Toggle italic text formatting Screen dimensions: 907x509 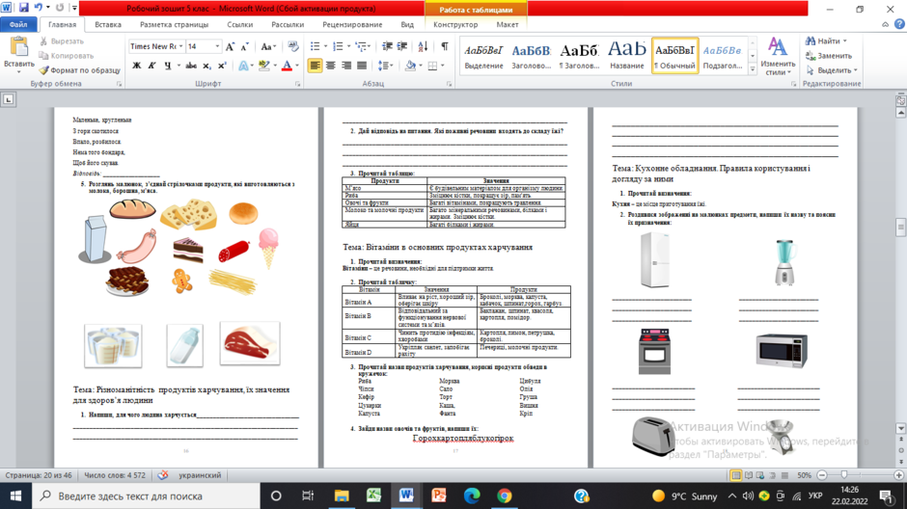151,66
